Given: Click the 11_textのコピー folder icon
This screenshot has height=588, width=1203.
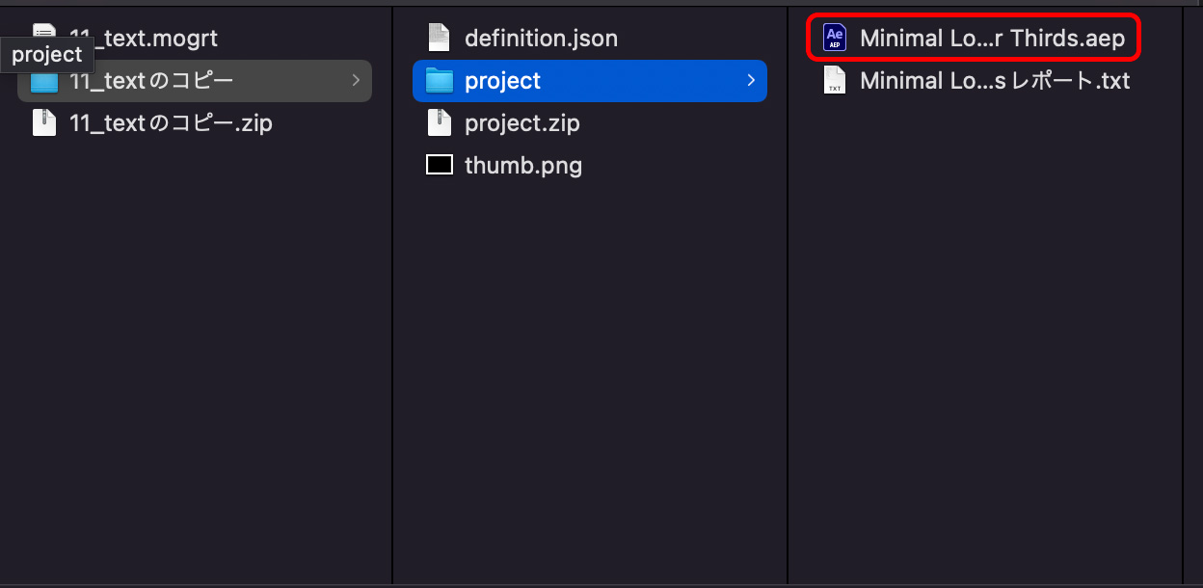Looking at the screenshot, I should [44, 81].
